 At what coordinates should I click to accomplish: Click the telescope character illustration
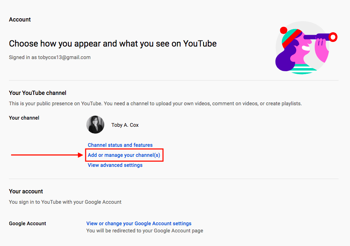click(x=306, y=48)
